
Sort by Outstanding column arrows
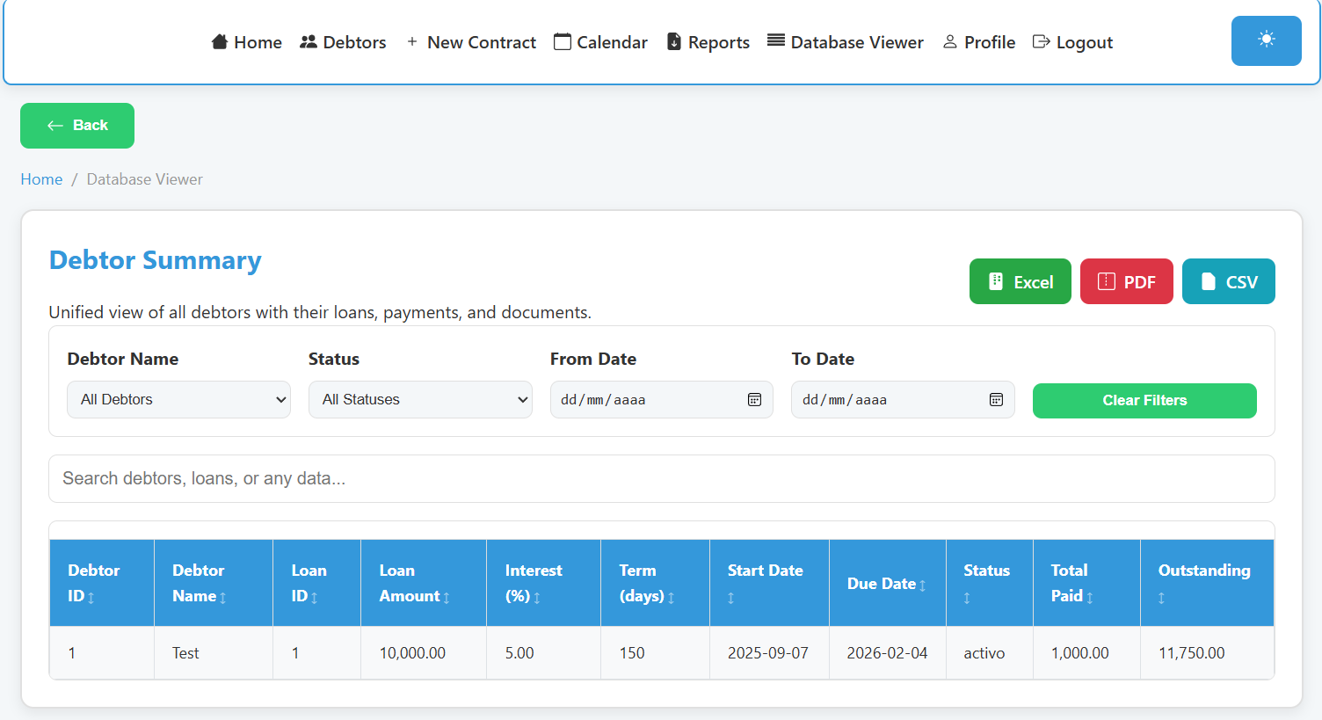1162,598
